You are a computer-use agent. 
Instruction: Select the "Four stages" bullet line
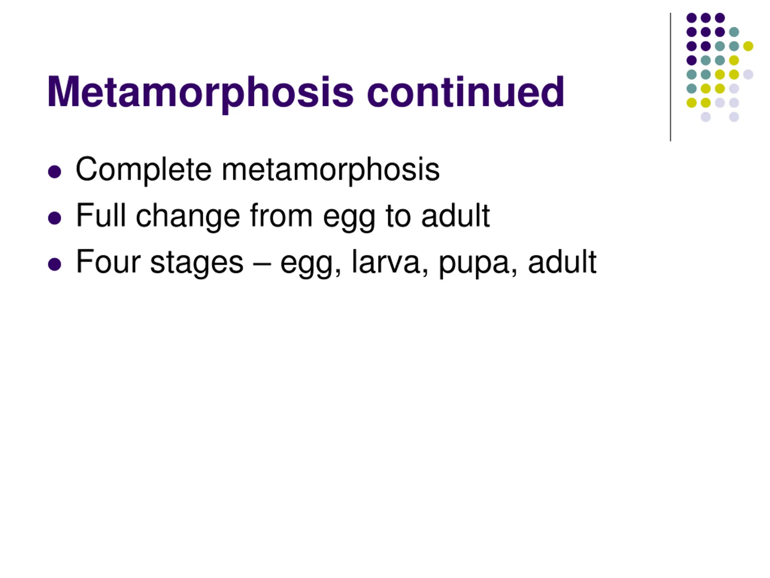tap(336, 262)
